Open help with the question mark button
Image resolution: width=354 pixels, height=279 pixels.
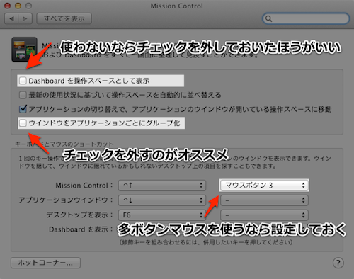click(x=338, y=263)
